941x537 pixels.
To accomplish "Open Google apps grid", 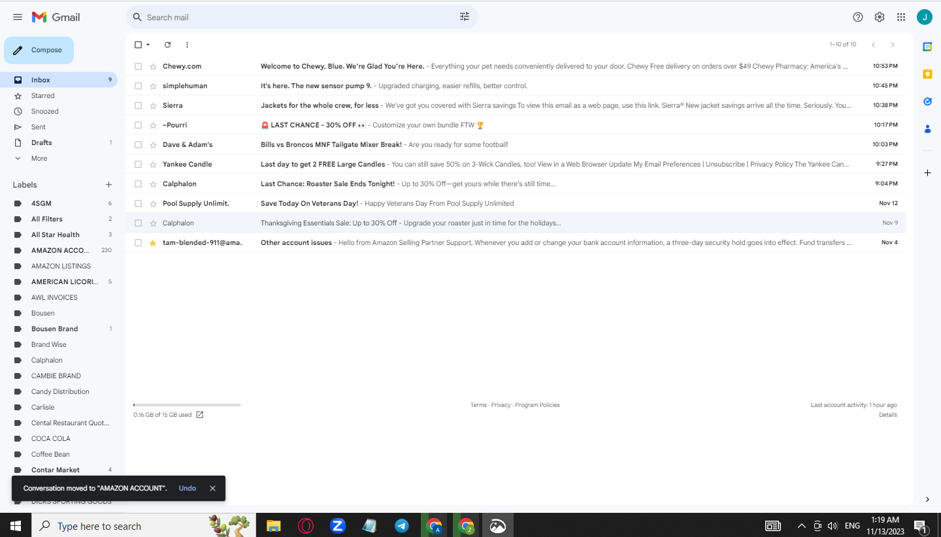I will [x=901, y=17].
